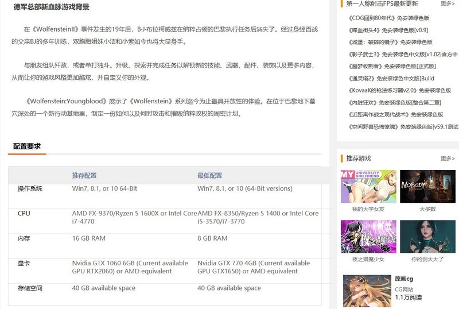459x309 pixels.
Task: Open 我的大学女友 title link
Action: (x=368, y=209)
